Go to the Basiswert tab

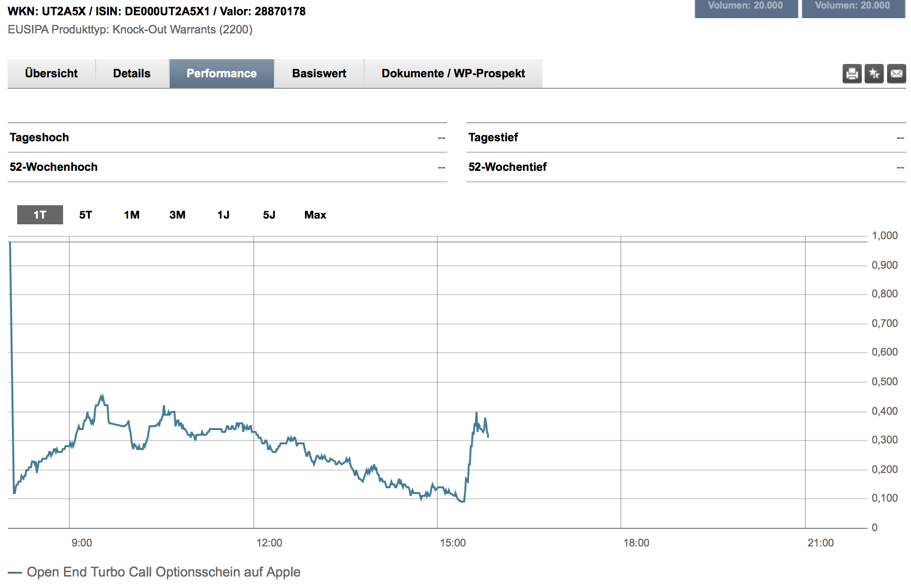click(319, 73)
